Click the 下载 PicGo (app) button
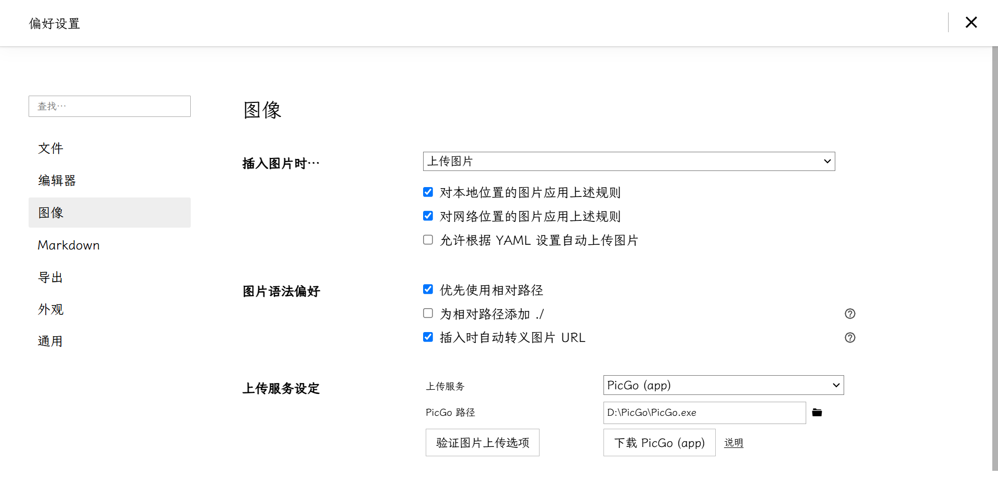Viewport: 998px width, 502px height. point(659,443)
